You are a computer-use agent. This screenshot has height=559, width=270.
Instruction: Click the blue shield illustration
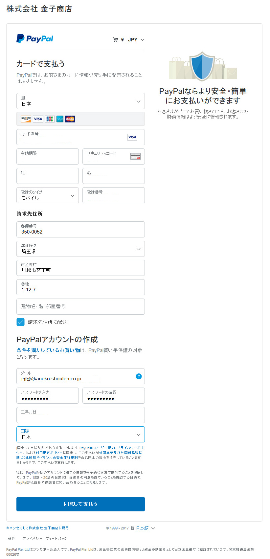click(x=203, y=66)
